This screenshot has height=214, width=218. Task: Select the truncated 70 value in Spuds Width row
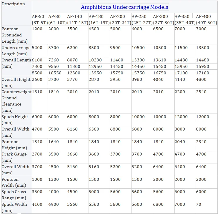[199, 204]
